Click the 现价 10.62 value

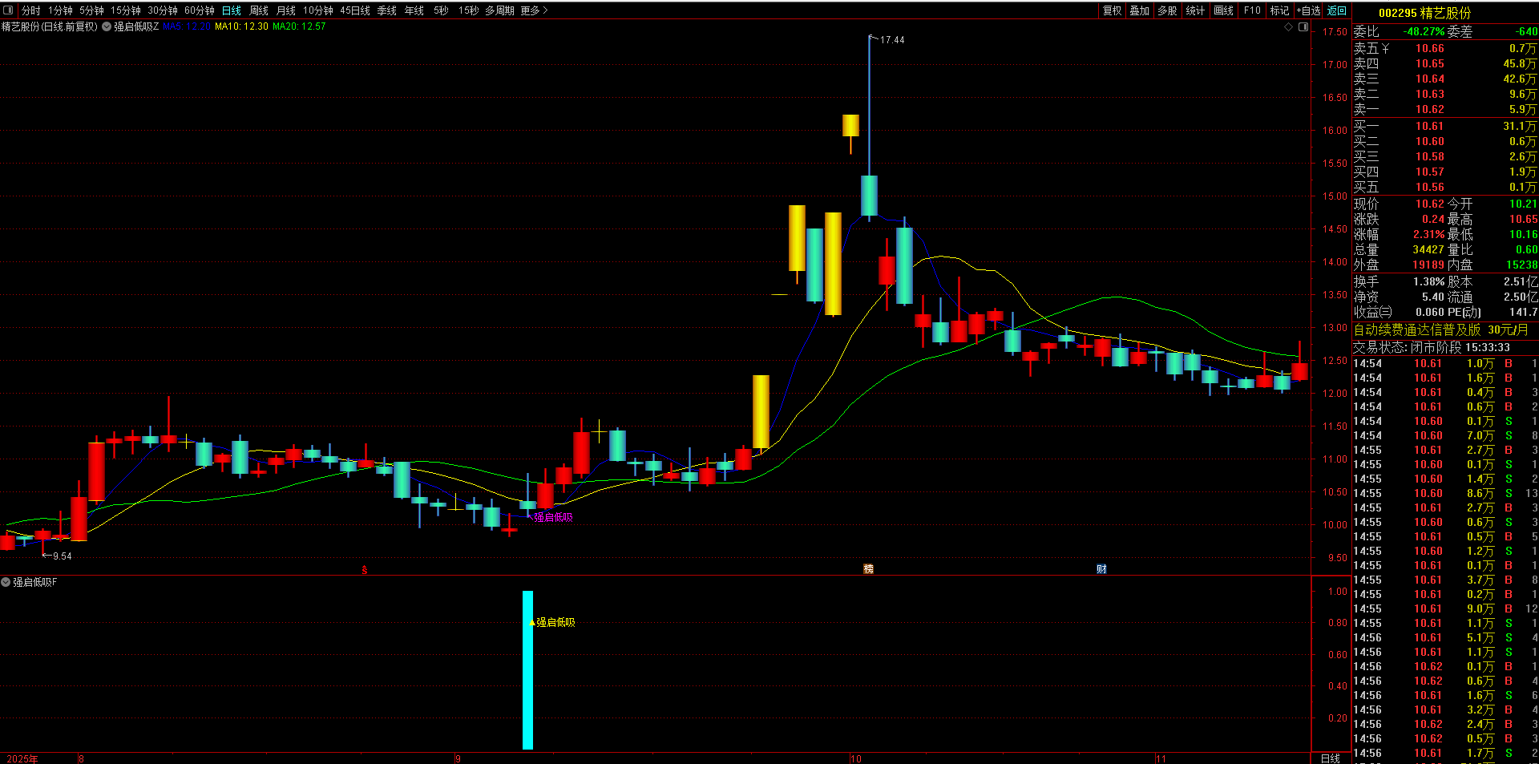[1429, 204]
